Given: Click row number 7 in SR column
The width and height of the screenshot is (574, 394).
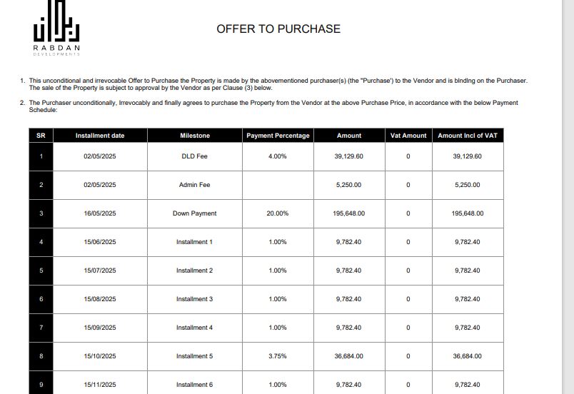Looking at the screenshot, I should click(41, 328).
